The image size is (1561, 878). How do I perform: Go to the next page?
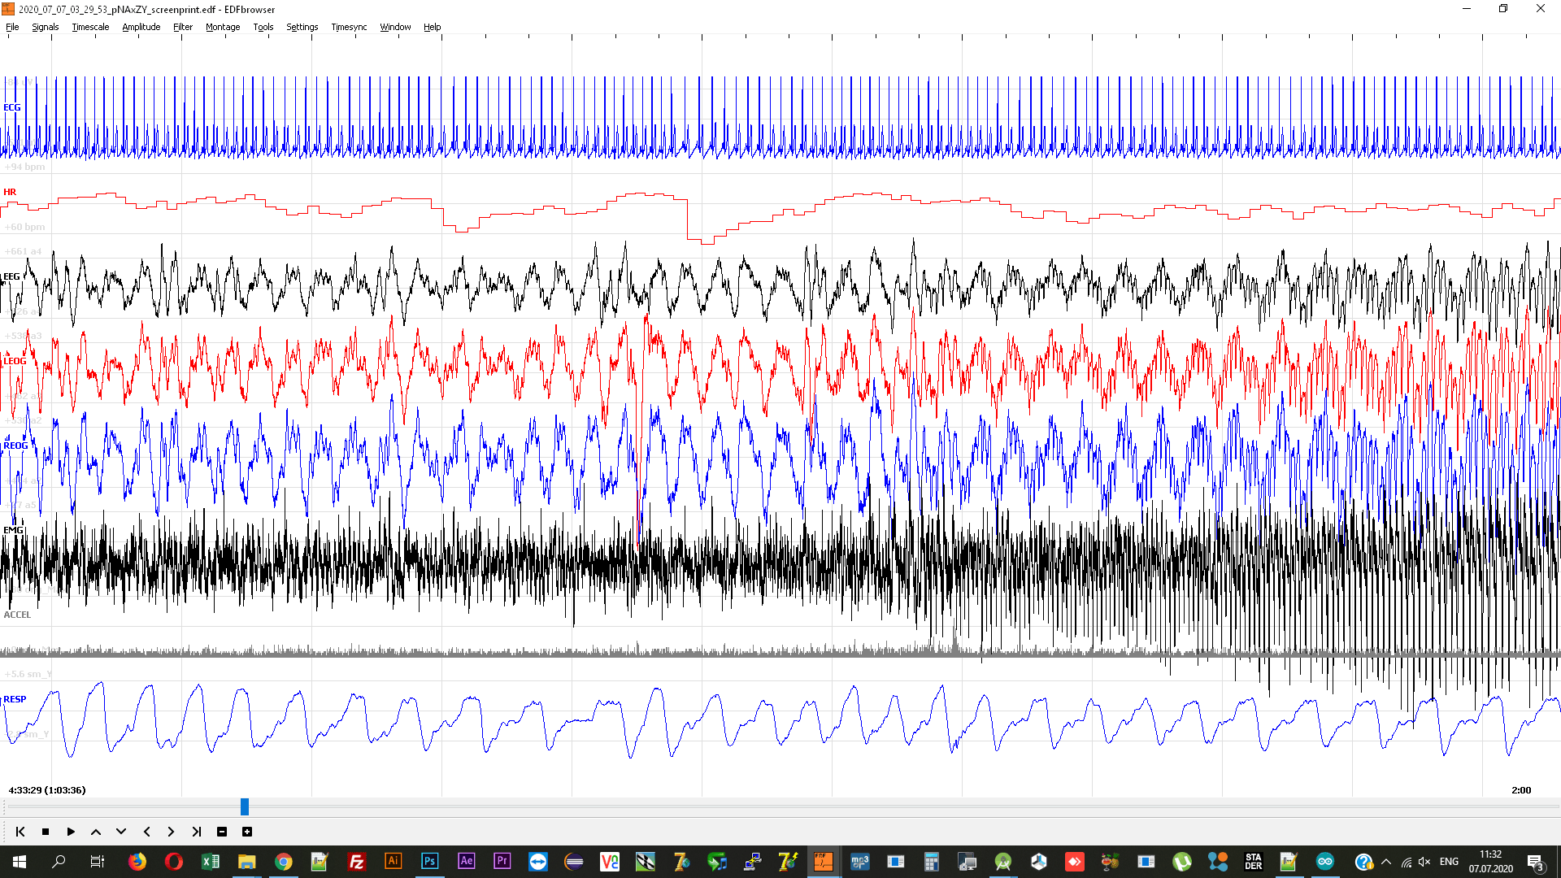pyautogui.click(x=171, y=832)
